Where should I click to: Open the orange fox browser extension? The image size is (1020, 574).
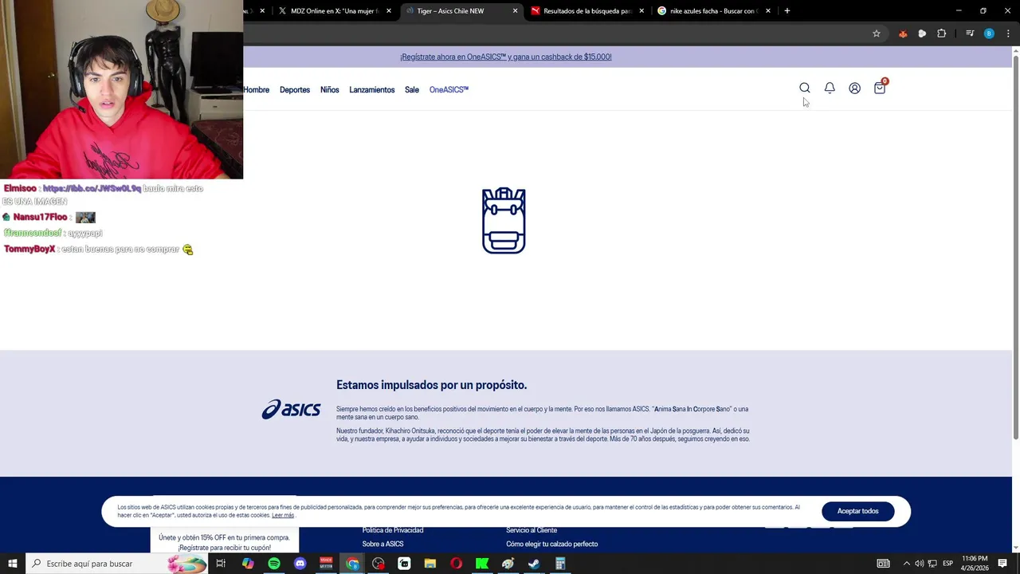coord(903,33)
